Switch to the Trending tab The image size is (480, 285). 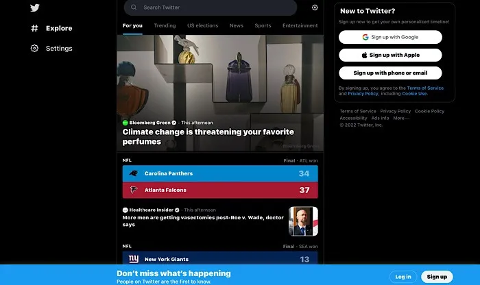[x=165, y=25]
